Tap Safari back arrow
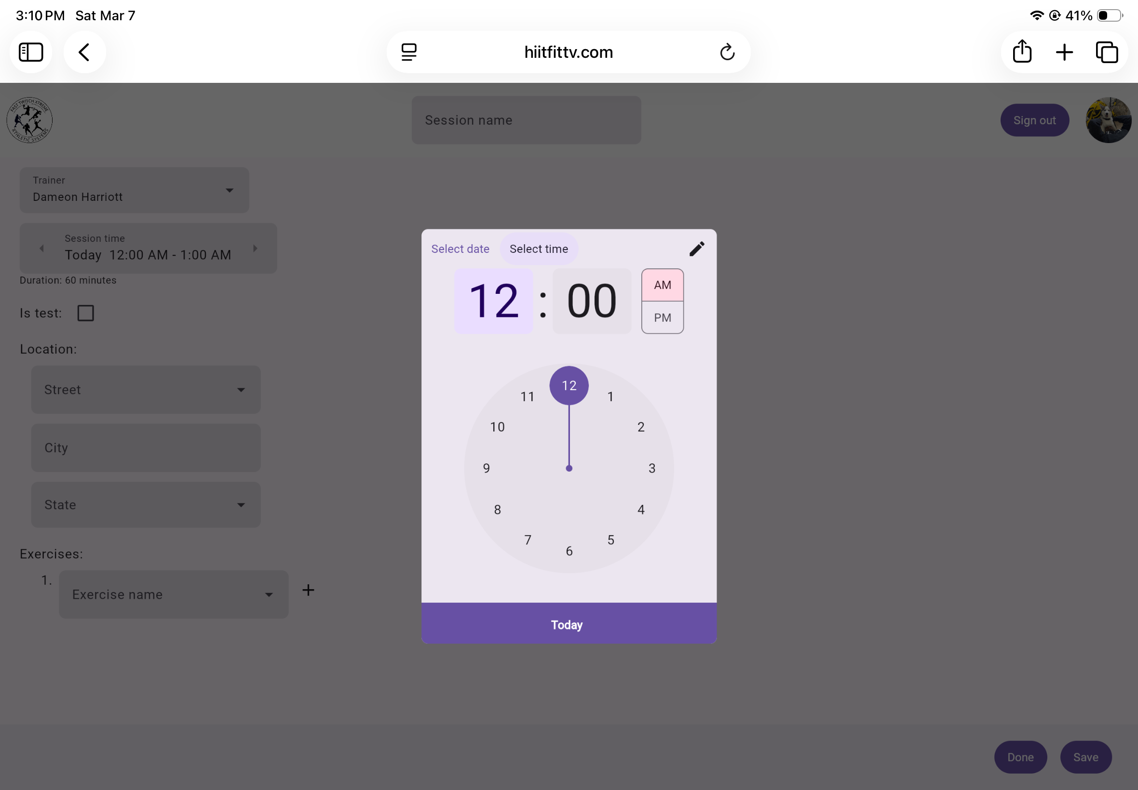The height and width of the screenshot is (790, 1138). (84, 52)
